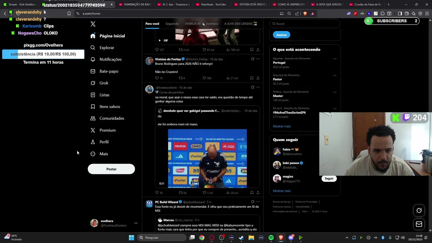
Task: Toggle browser sidebar panel icon
Action: (x=400, y=13)
